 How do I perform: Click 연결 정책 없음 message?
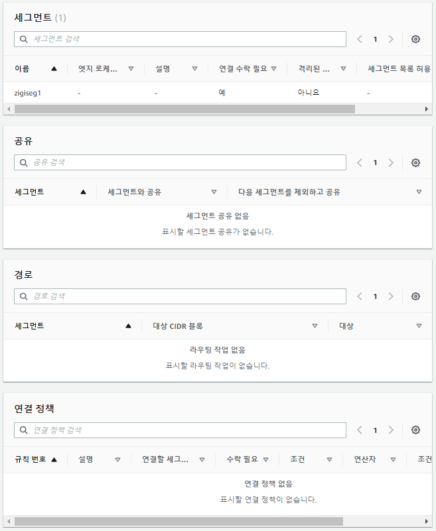point(269,483)
